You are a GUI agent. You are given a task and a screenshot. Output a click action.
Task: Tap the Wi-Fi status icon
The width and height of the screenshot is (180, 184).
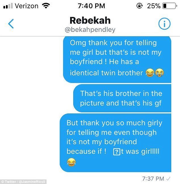click(x=46, y=6)
